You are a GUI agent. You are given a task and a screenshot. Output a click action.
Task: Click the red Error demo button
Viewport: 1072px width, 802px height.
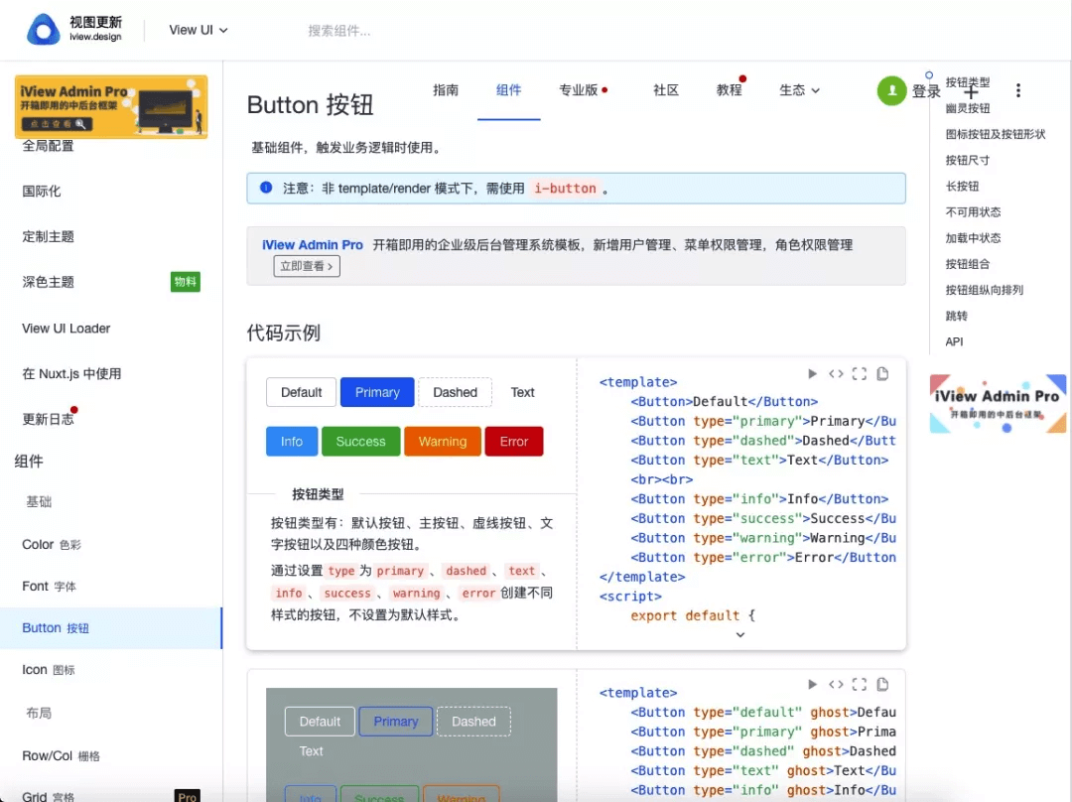point(514,442)
